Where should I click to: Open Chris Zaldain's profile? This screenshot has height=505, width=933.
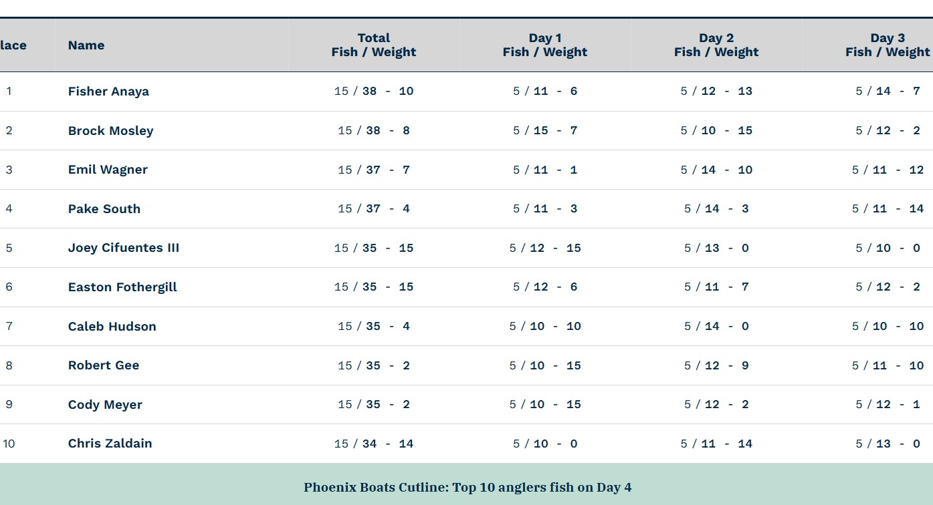click(x=110, y=444)
